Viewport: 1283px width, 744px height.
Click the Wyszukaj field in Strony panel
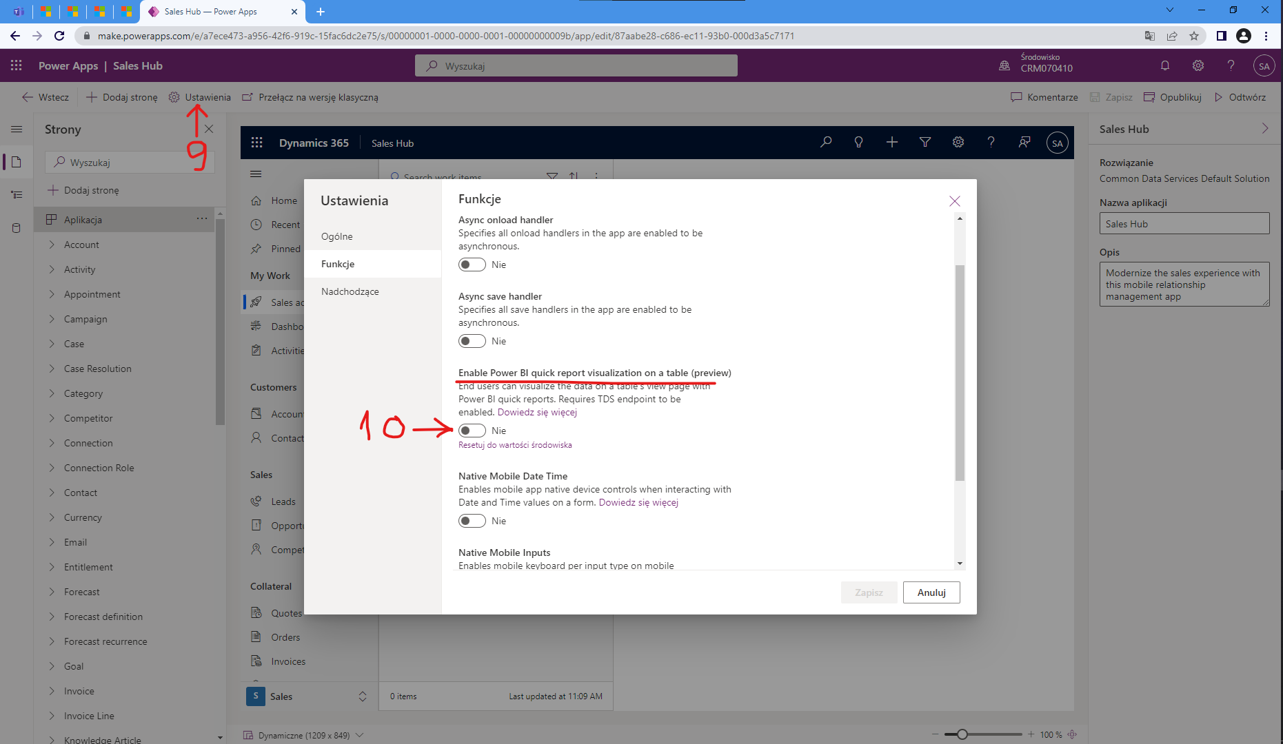pos(130,162)
